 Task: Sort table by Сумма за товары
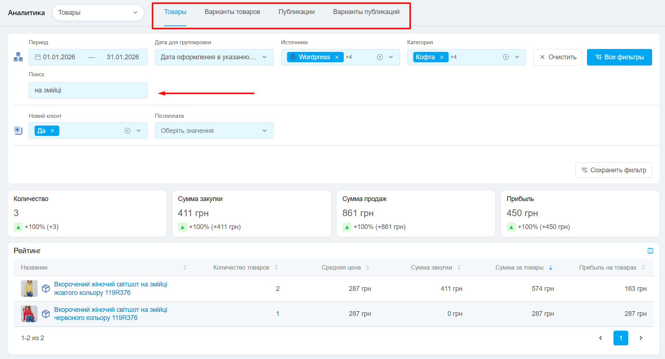551,268
